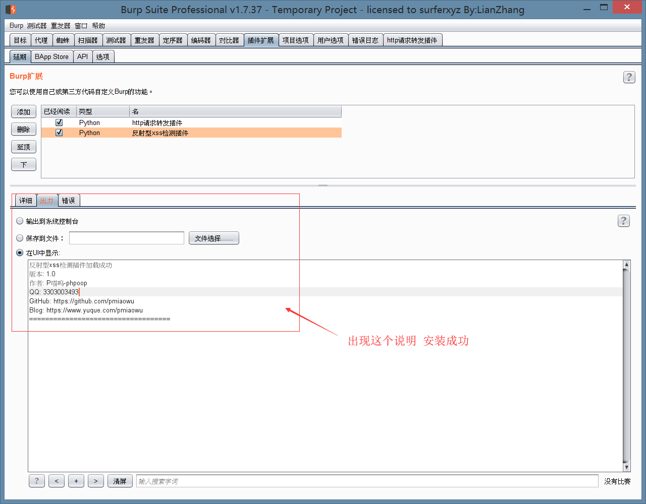This screenshot has height=504, width=646.
Task: Clear output with 清屏 button
Action: [x=120, y=481]
